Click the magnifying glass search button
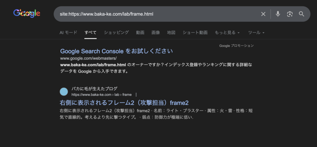 coord(301,14)
